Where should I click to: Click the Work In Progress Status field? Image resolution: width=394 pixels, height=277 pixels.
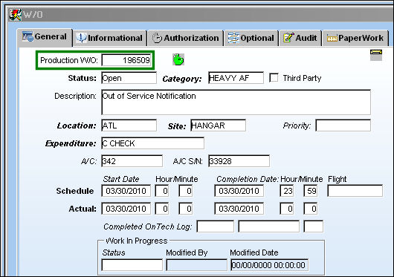[x=132, y=265]
